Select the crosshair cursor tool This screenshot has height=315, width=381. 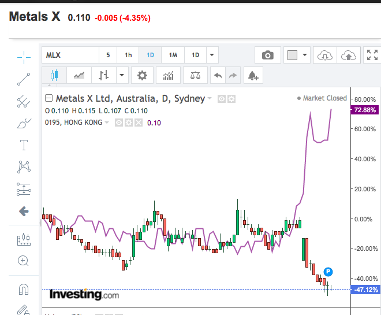(x=24, y=57)
